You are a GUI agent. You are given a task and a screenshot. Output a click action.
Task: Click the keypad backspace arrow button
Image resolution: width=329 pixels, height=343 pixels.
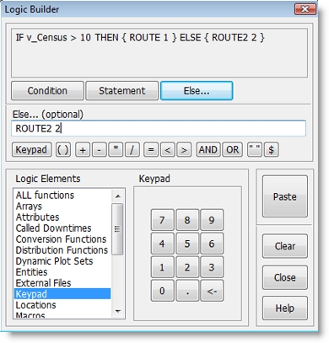pos(212,291)
